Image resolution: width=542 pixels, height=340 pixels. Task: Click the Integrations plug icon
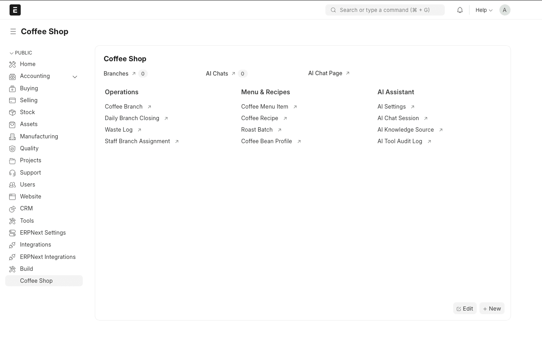point(12,245)
